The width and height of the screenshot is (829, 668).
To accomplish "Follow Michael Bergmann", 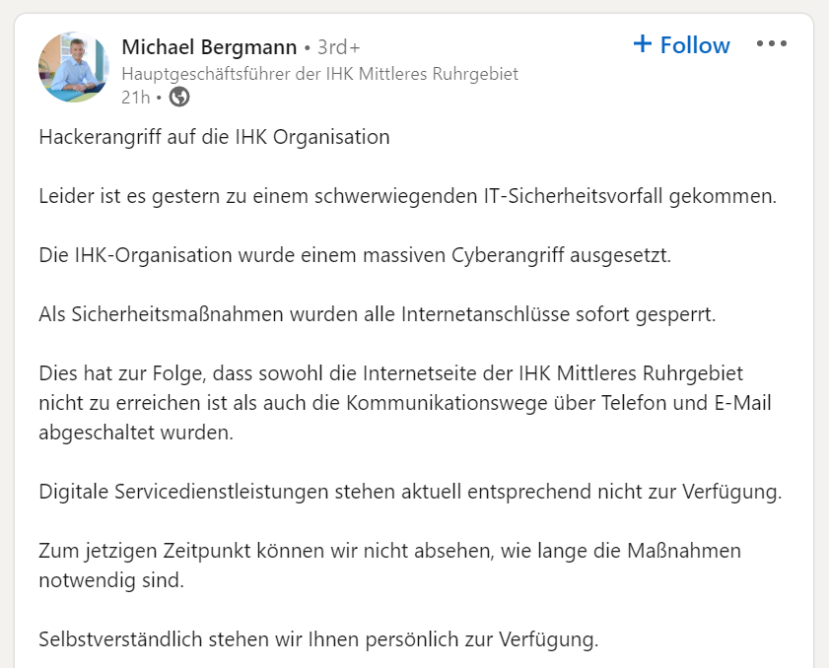I will pos(681,45).
